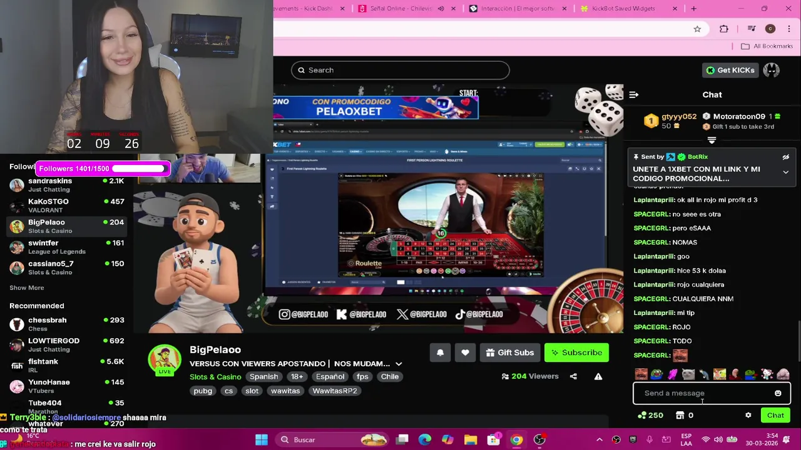
Task: Report the stream with warning icon
Action: coord(598,376)
